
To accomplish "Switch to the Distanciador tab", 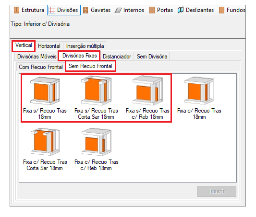I will click(x=117, y=57).
